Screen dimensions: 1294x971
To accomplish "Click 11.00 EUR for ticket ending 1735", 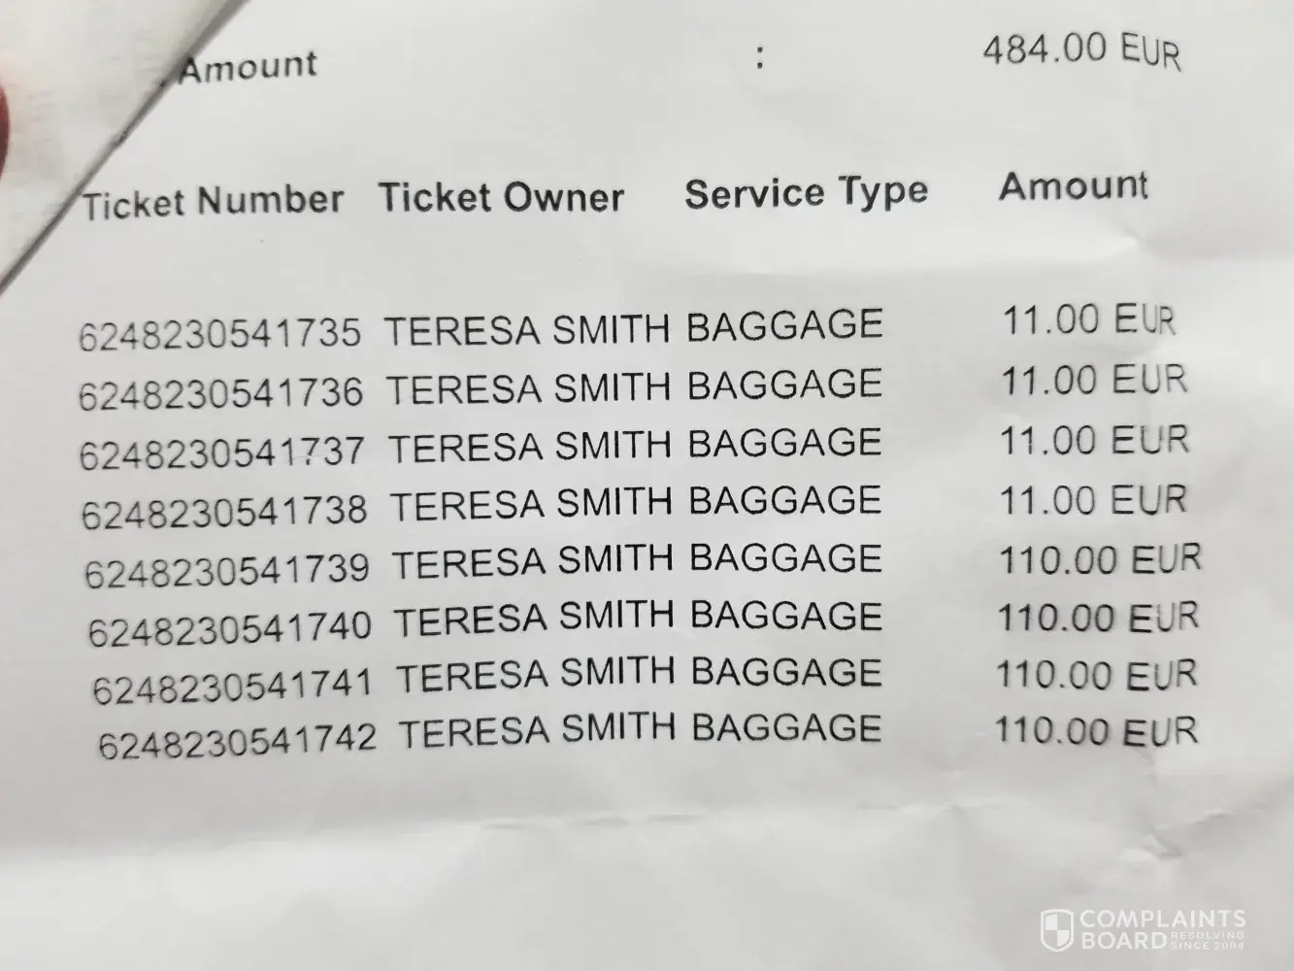I will 1087,320.
